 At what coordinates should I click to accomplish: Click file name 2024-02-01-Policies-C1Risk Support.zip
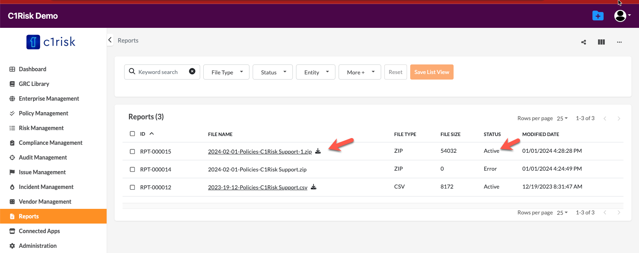click(257, 169)
